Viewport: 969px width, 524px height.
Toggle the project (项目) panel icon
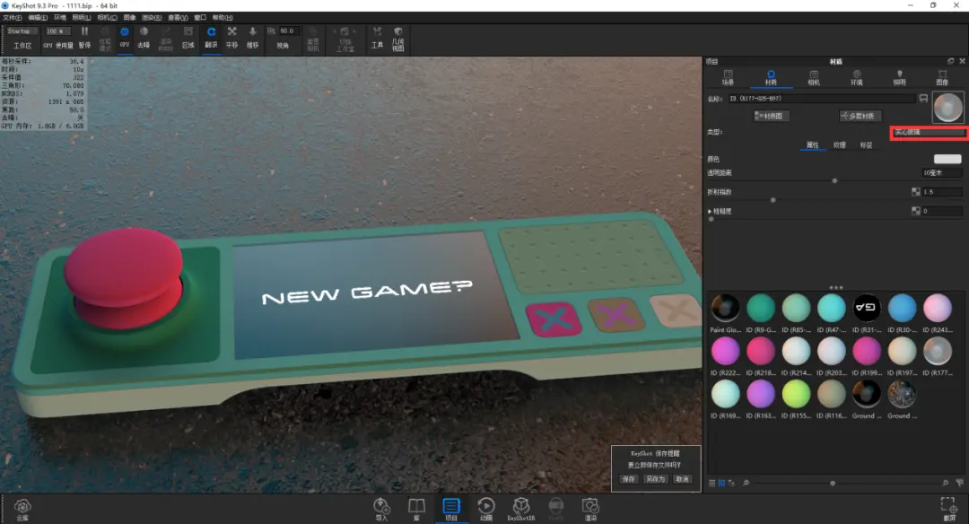(x=451, y=509)
